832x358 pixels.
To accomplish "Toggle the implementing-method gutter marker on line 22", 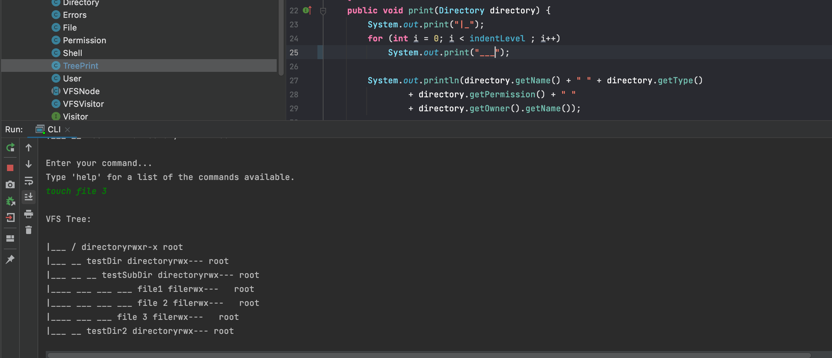I will [x=306, y=10].
